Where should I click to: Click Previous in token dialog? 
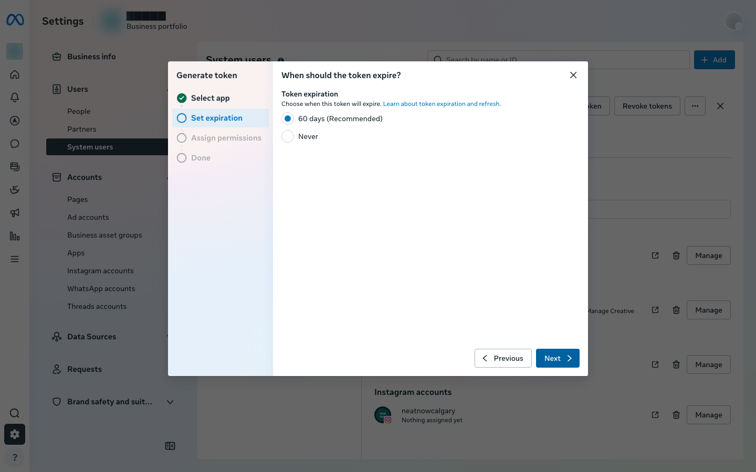503,358
